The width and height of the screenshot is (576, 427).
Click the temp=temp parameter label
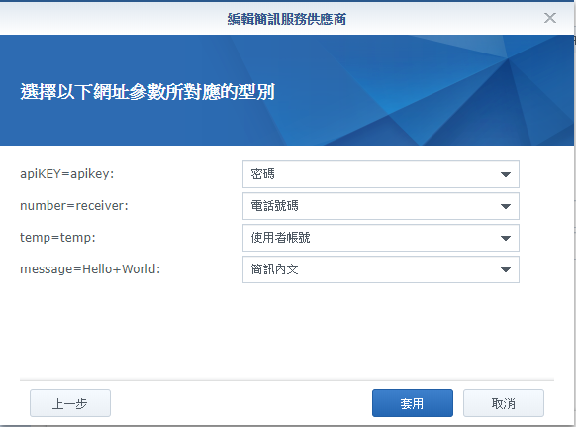[57, 237]
